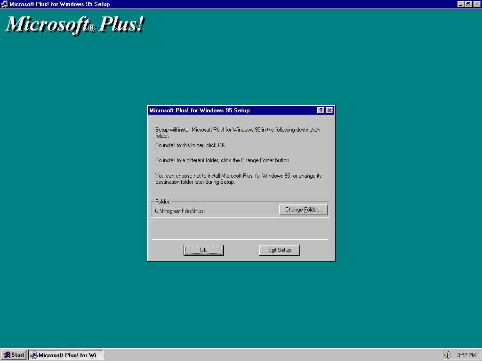Restore the main Setup window size
Screen dimensions: 482x361
click(468, 4)
